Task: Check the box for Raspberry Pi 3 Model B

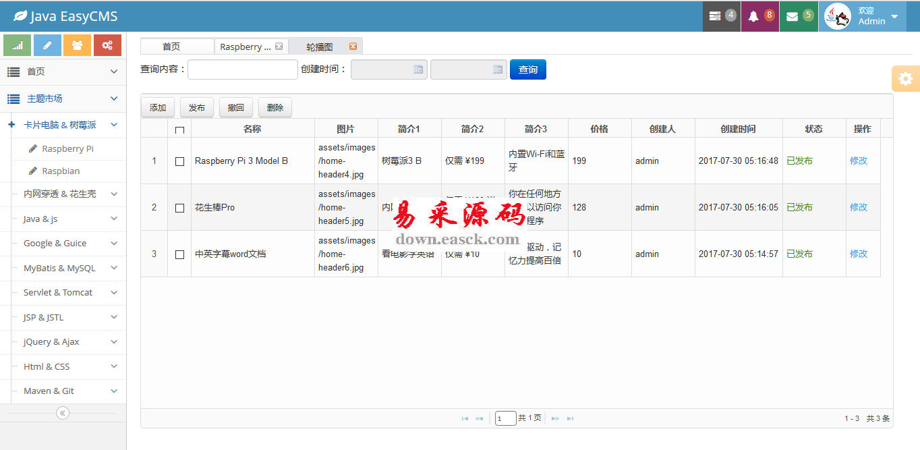Action: pyautogui.click(x=179, y=161)
